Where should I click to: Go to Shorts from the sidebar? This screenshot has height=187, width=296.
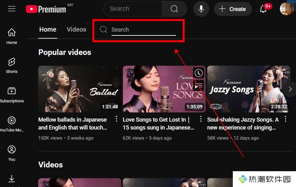(11, 65)
